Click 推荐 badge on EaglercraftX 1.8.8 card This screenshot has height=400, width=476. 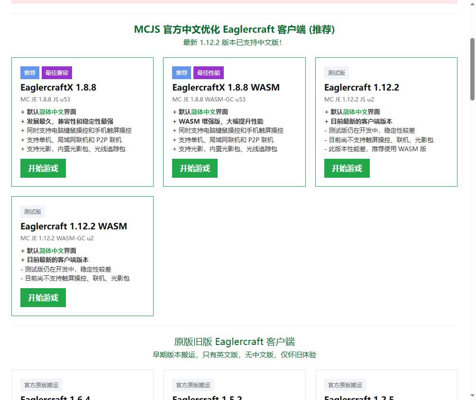pyautogui.click(x=30, y=73)
